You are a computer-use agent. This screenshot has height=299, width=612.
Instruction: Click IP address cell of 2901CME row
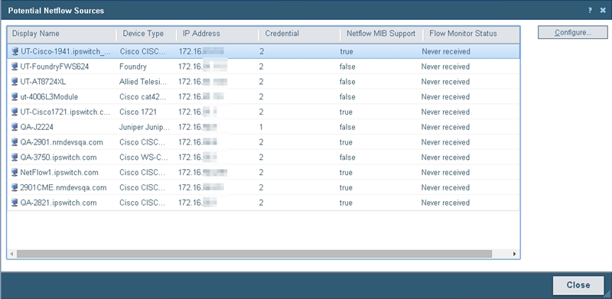201,188
